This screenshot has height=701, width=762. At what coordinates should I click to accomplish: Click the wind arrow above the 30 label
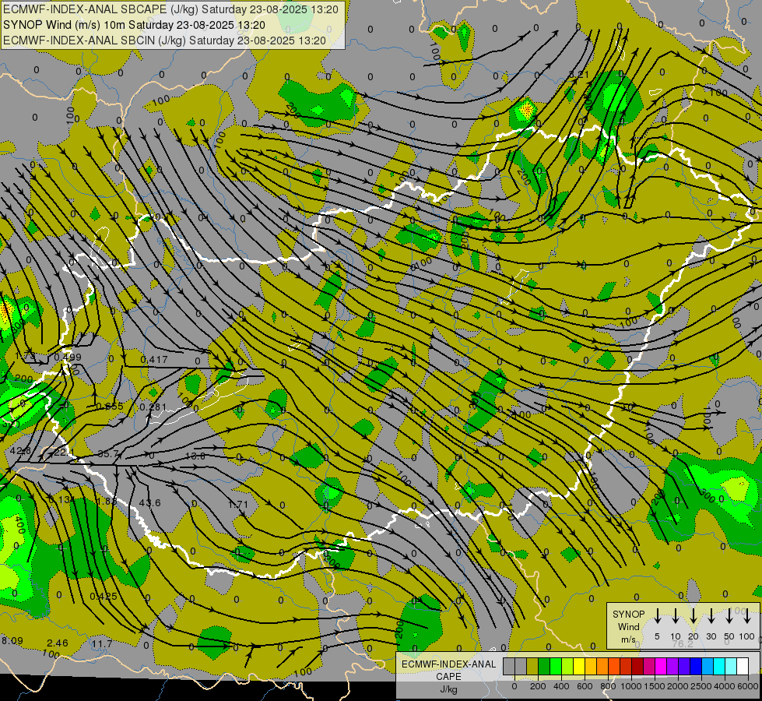coord(711,615)
